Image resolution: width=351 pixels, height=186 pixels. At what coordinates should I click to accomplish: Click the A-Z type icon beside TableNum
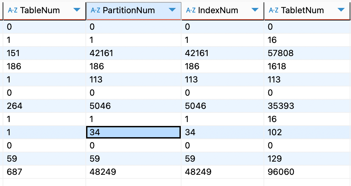tap(12, 10)
